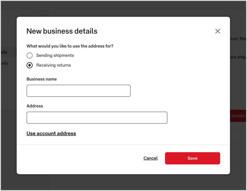Click the dimmed background text "ount. Ret"

(x=238, y=39)
